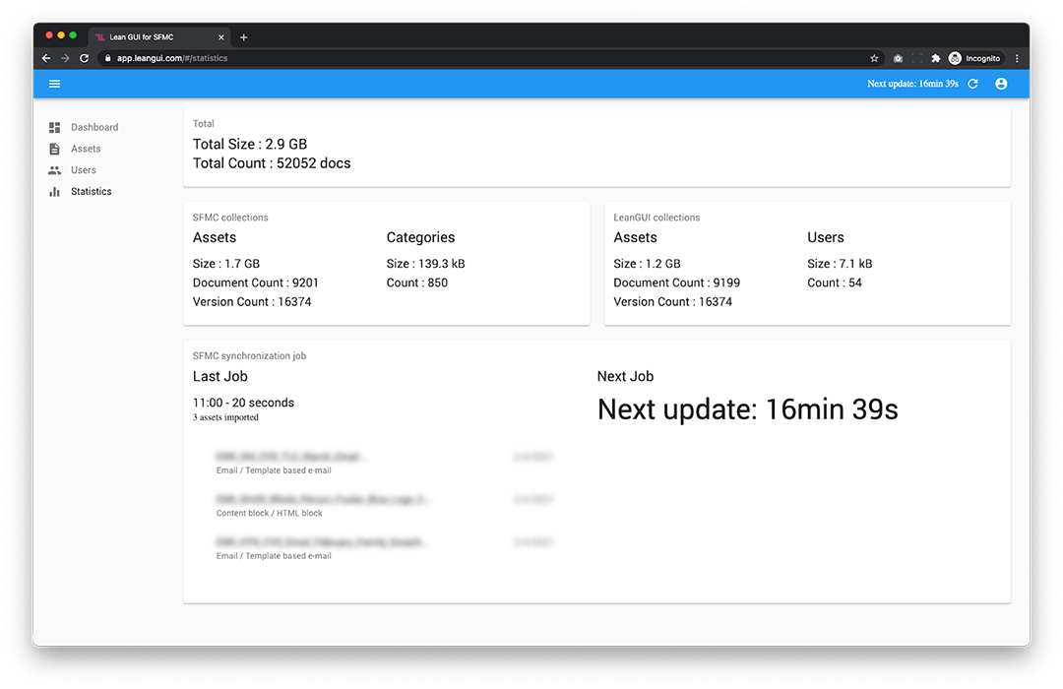Open Dashboard from the sidebar
The image size is (1063, 689).
click(x=94, y=128)
